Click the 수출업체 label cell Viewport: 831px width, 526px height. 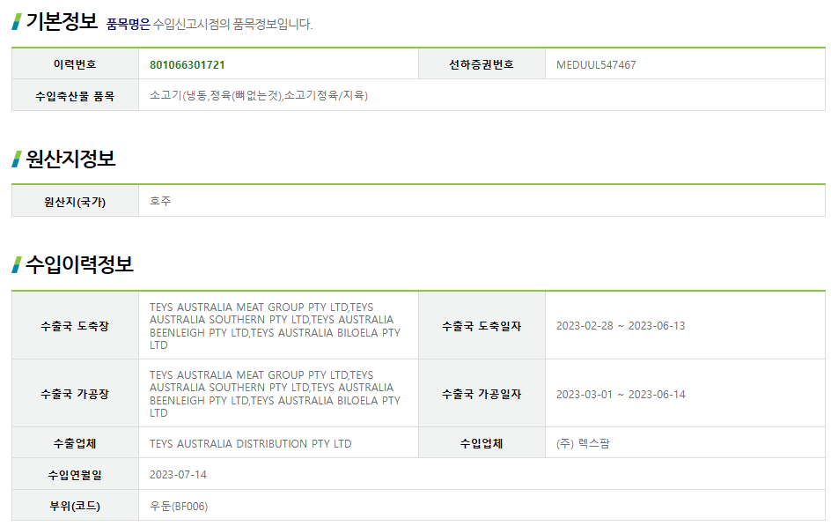tap(75, 443)
